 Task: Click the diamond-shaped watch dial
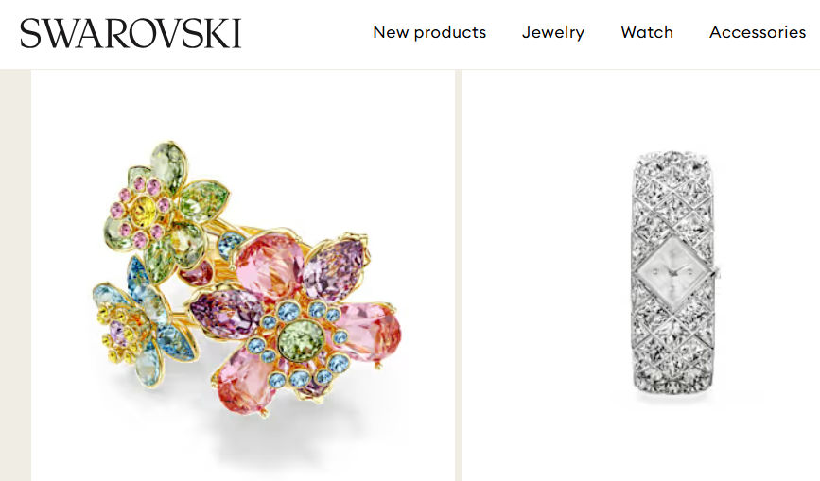(x=673, y=271)
